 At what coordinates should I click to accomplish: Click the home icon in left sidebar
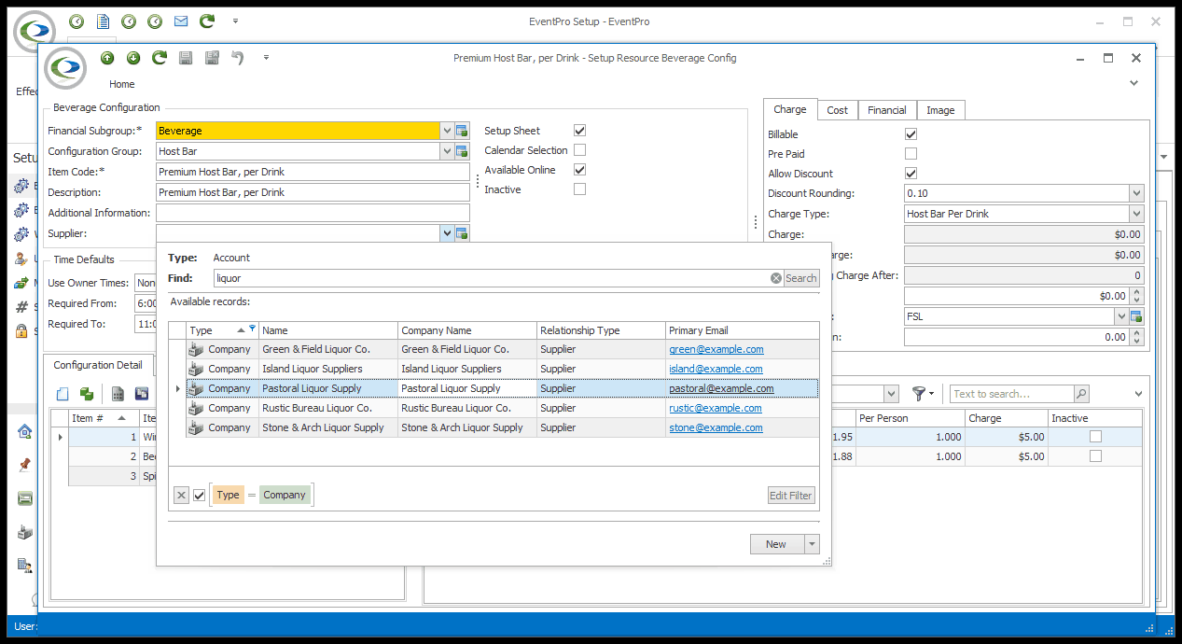[x=24, y=431]
